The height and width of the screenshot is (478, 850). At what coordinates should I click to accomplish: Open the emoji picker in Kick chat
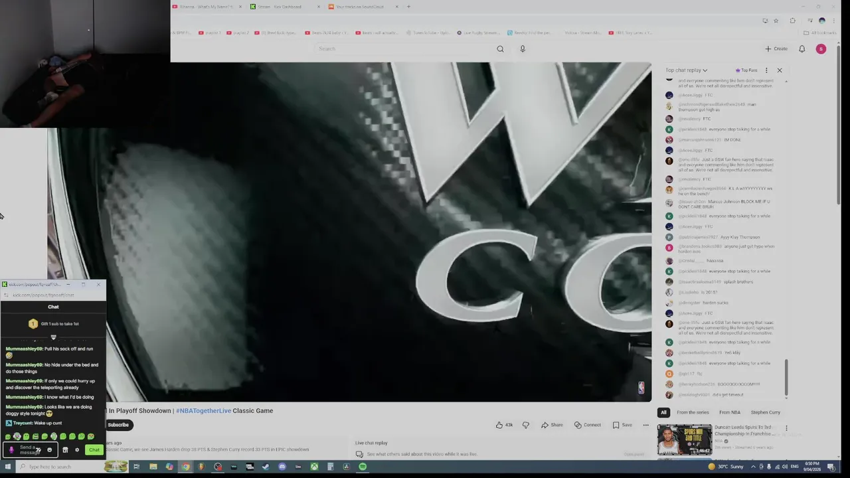click(x=49, y=450)
